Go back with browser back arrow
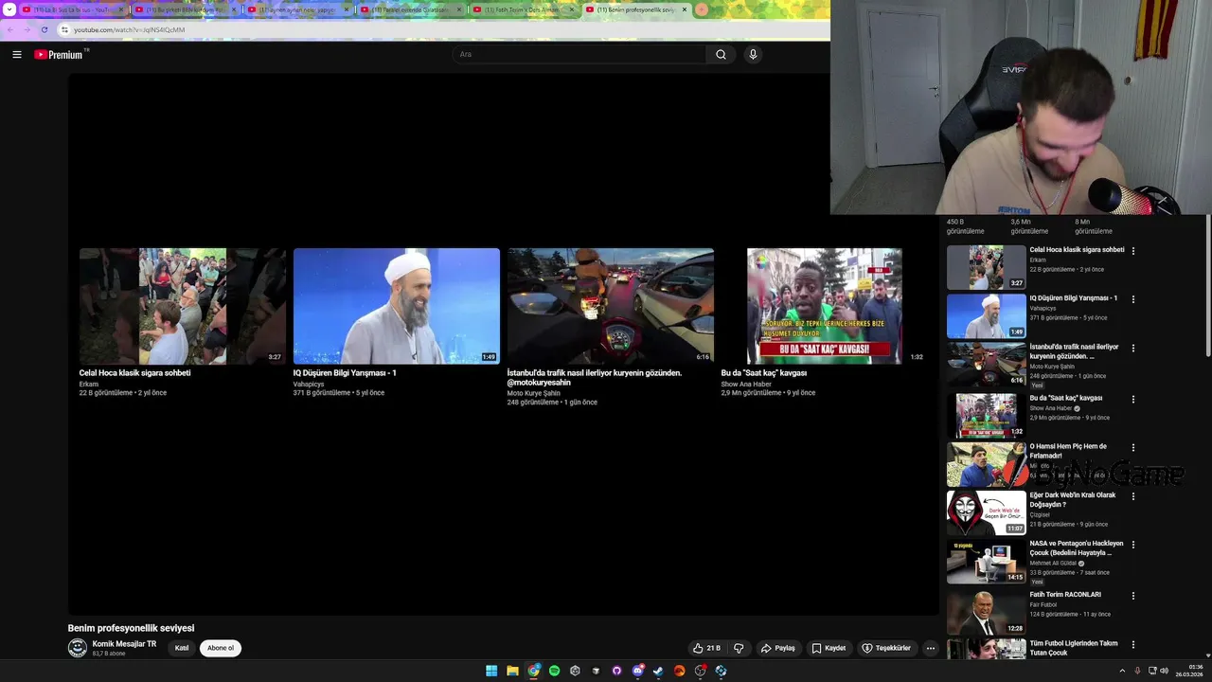This screenshot has height=682, width=1212. pyautogui.click(x=10, y=29)
